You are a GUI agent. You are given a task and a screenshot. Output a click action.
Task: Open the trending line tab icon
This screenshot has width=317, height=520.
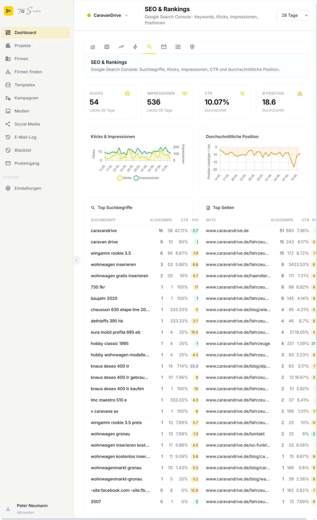(121, 47)
